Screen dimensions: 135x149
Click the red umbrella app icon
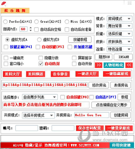pyautogui.click(x=3, y=4)
